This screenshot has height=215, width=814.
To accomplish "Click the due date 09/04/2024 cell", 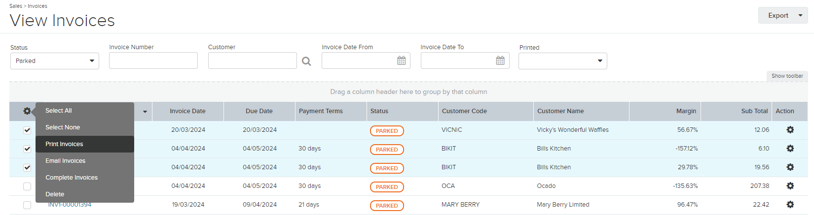I will 259,205.
